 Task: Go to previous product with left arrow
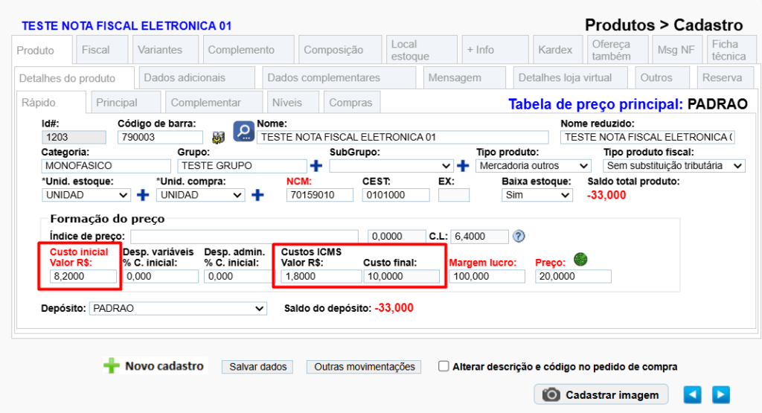coord(693,394)
